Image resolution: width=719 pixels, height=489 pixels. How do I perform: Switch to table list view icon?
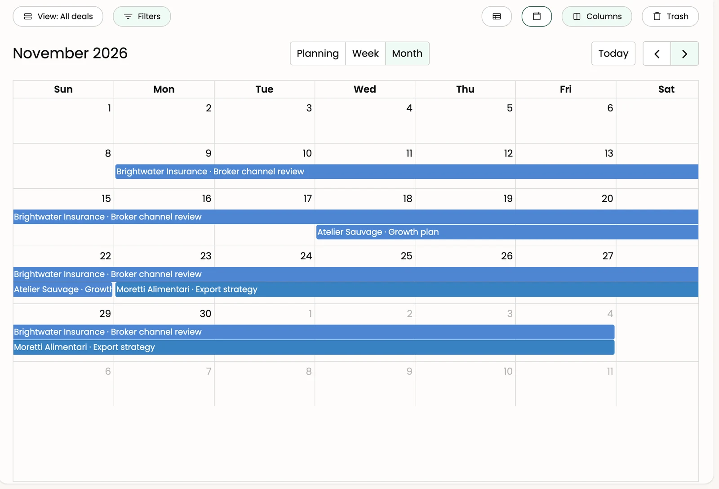click(x=497, y=17)
